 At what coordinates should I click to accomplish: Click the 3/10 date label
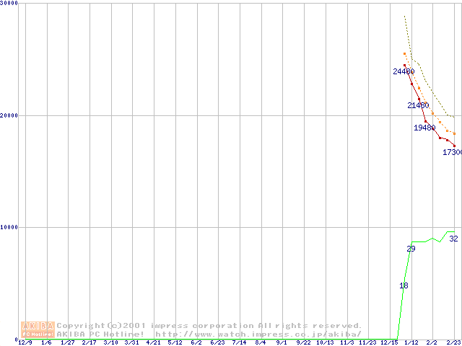(110, 343)
